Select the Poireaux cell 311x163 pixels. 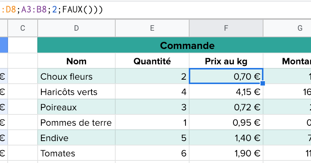coord(76,107)
